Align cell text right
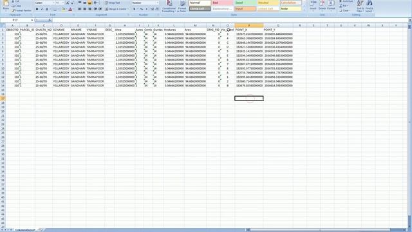 [x=89, y=9]
